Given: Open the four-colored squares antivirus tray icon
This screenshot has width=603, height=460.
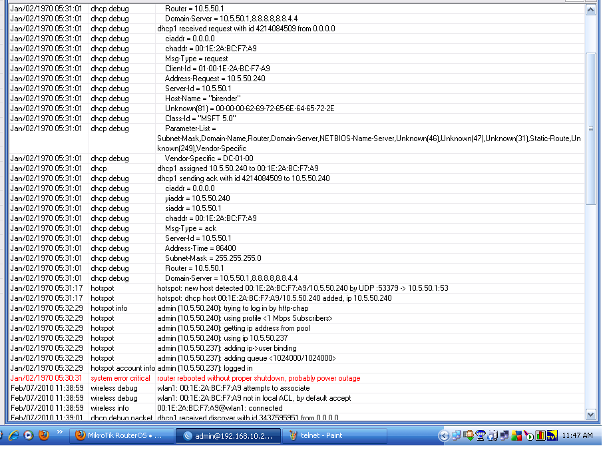Looking at the screenshot, I should pyautogui.click(x=516, y=436).
